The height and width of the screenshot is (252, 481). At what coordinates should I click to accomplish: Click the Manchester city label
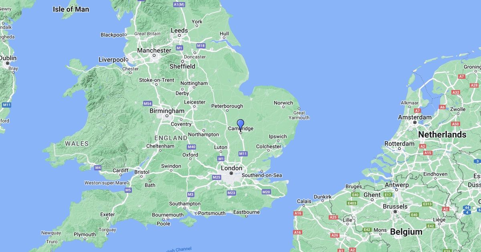tap(154, 50)
